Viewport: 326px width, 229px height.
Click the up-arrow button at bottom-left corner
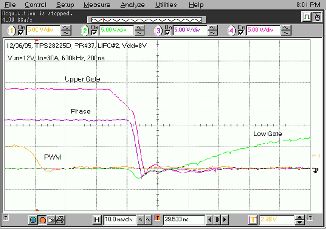point(6,217)
